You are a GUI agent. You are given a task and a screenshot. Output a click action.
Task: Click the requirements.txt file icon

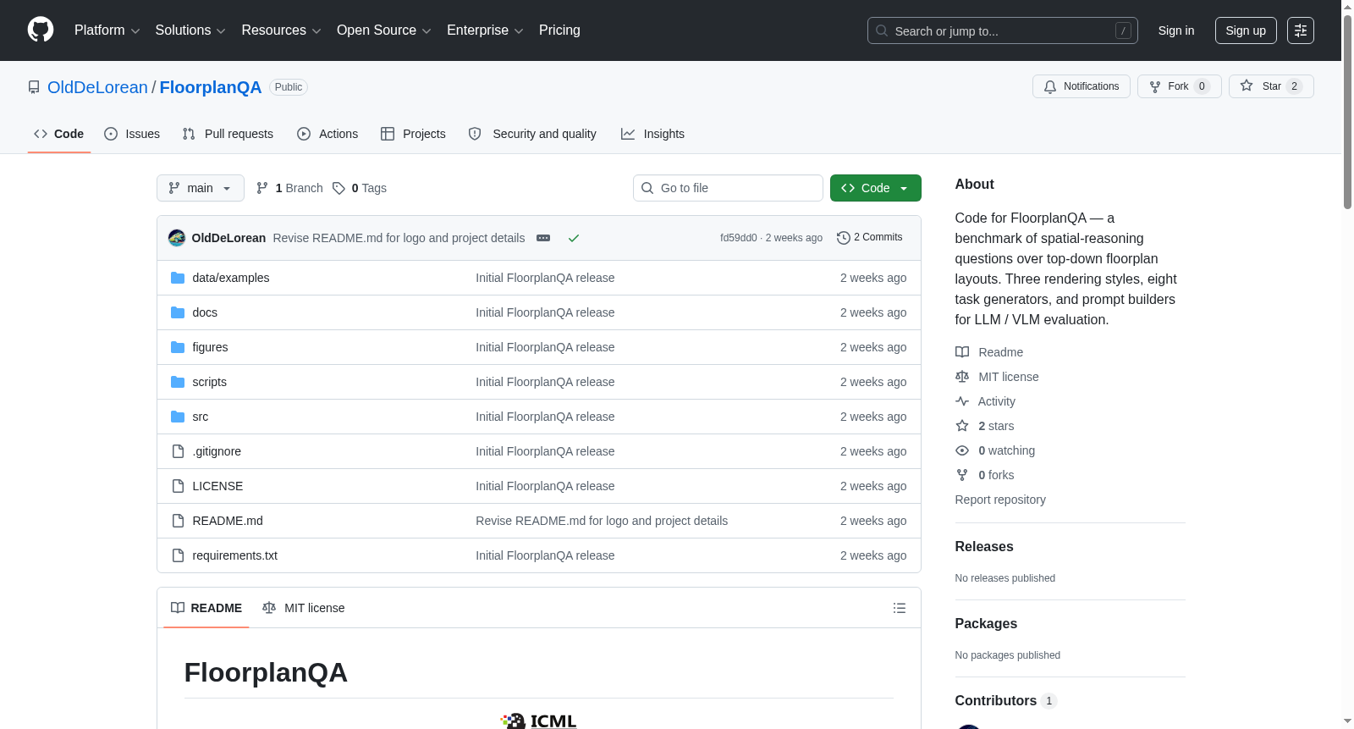178,555
